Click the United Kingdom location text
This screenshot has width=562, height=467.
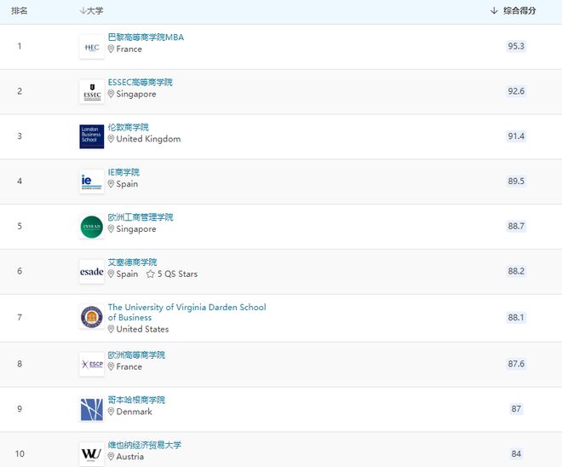click(148, 139)
